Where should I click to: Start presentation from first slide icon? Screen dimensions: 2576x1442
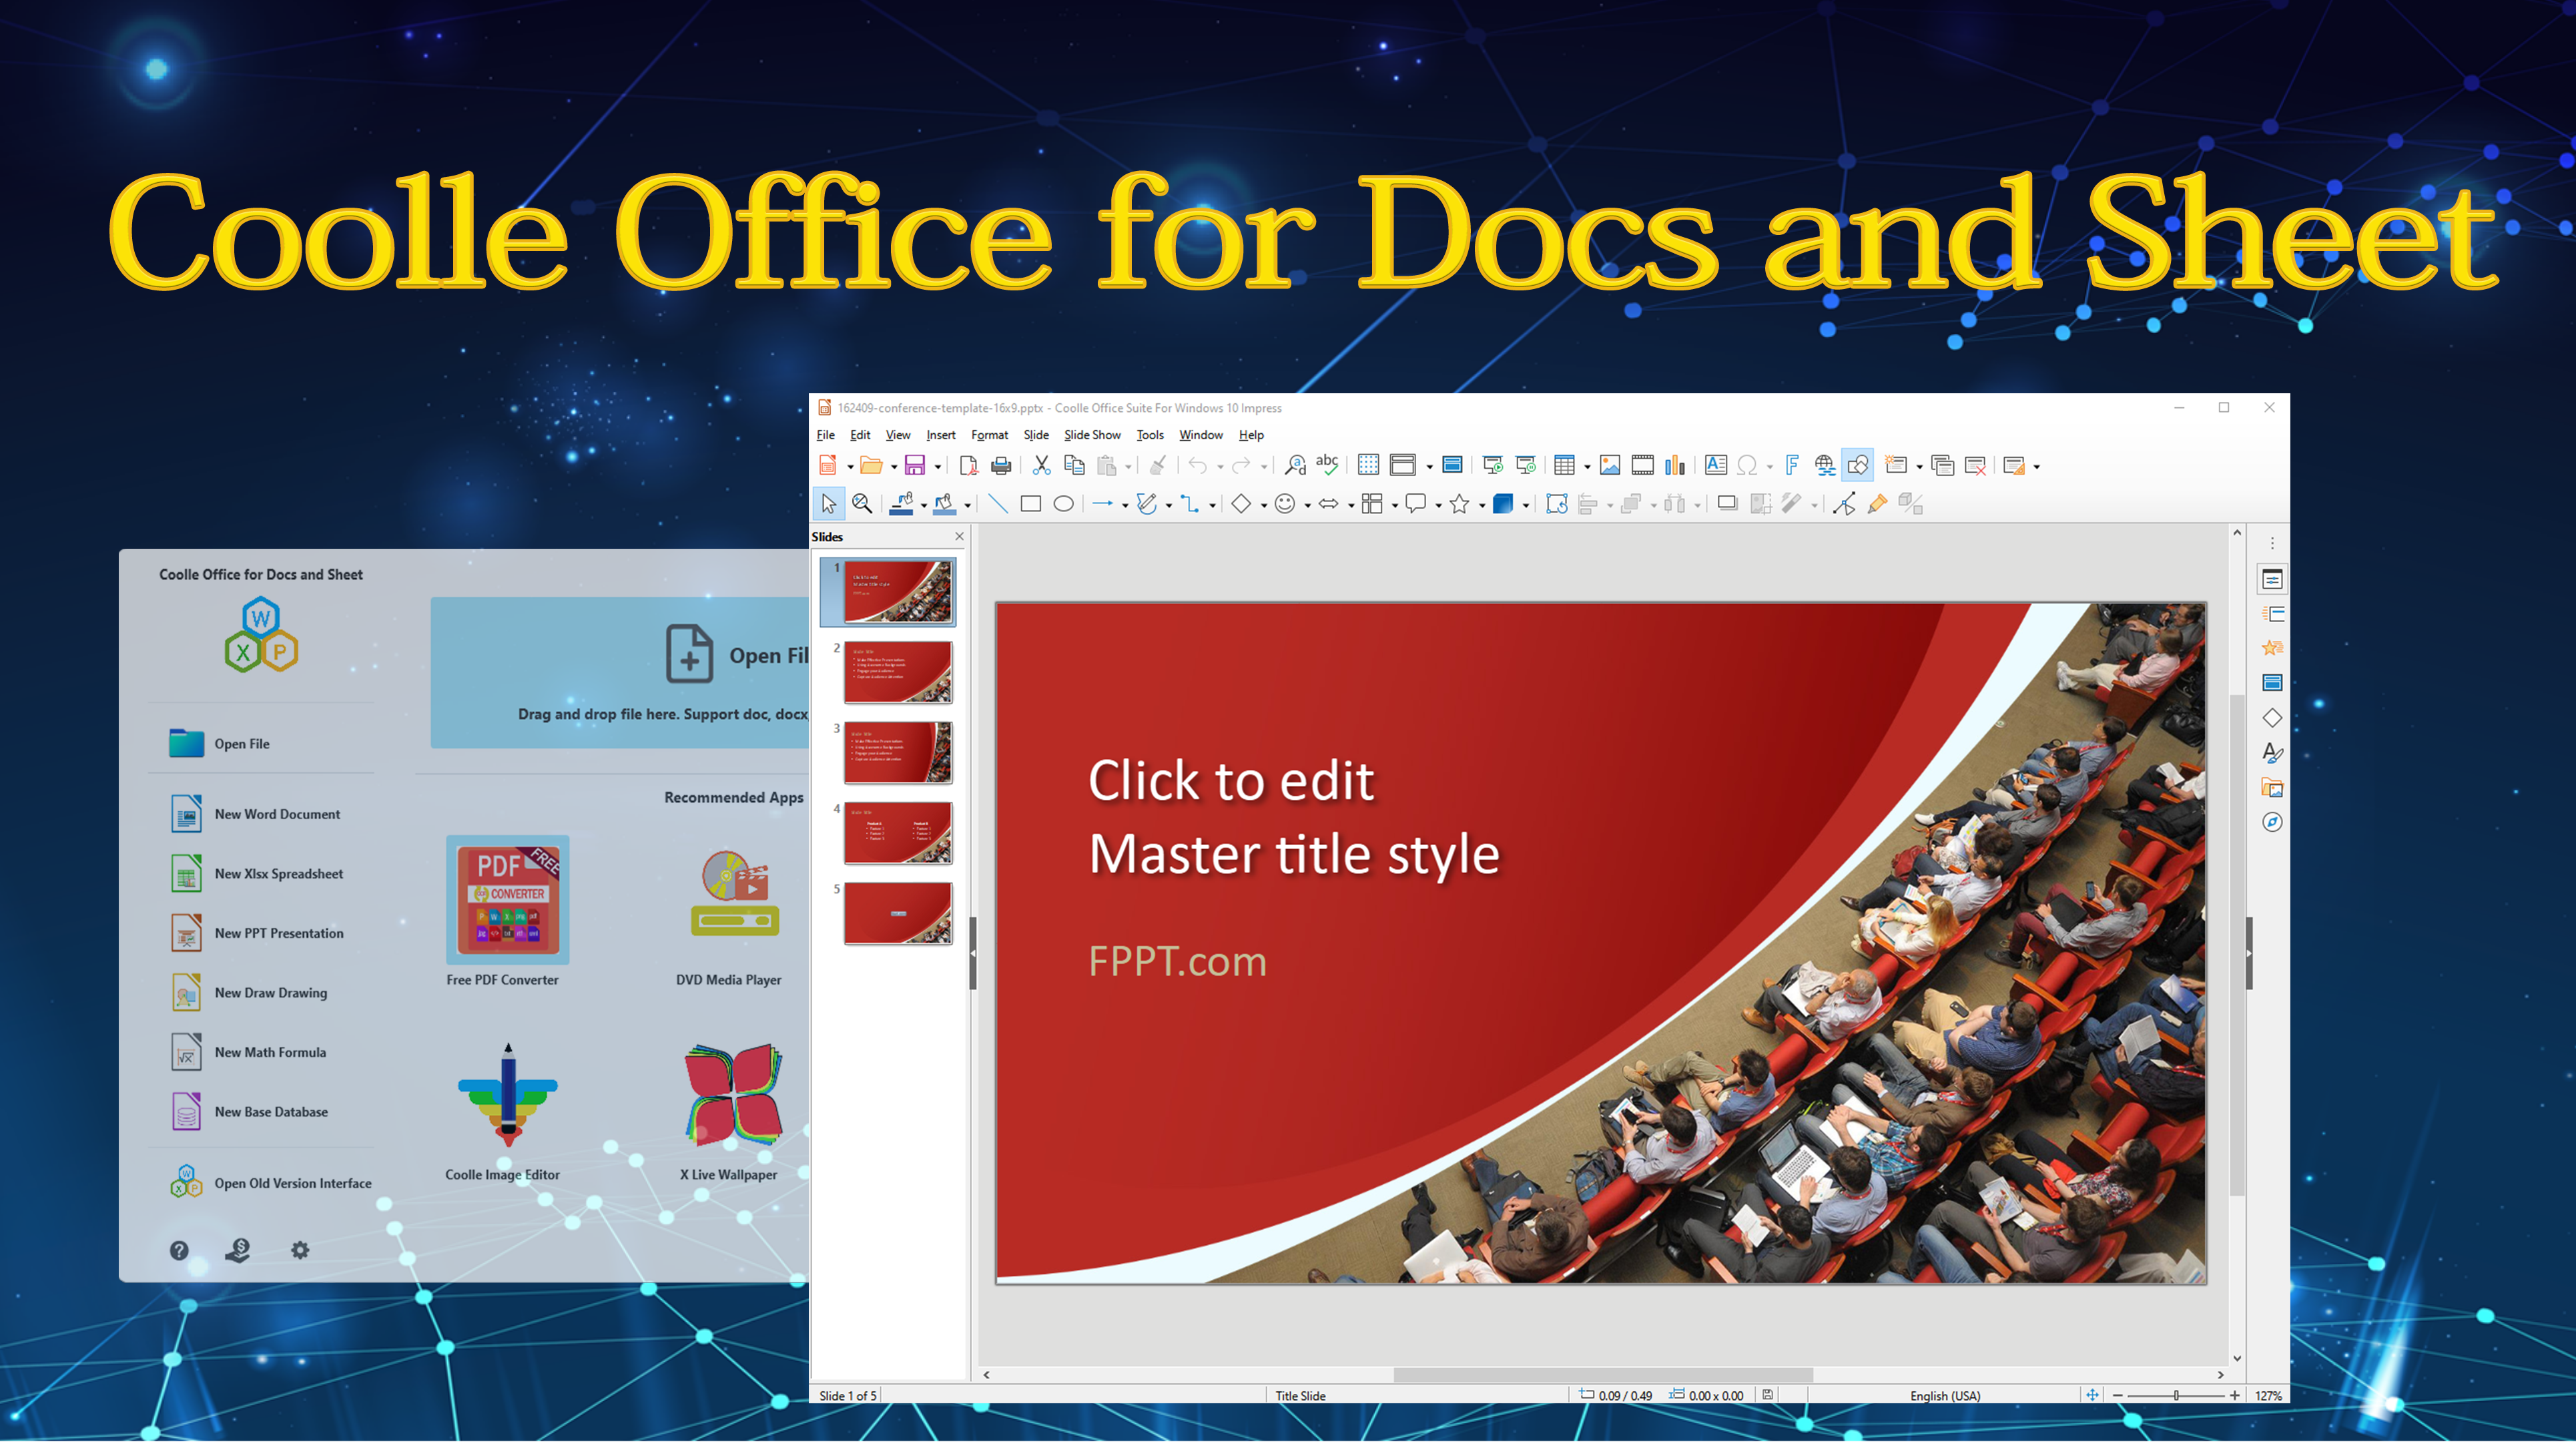1493,465
